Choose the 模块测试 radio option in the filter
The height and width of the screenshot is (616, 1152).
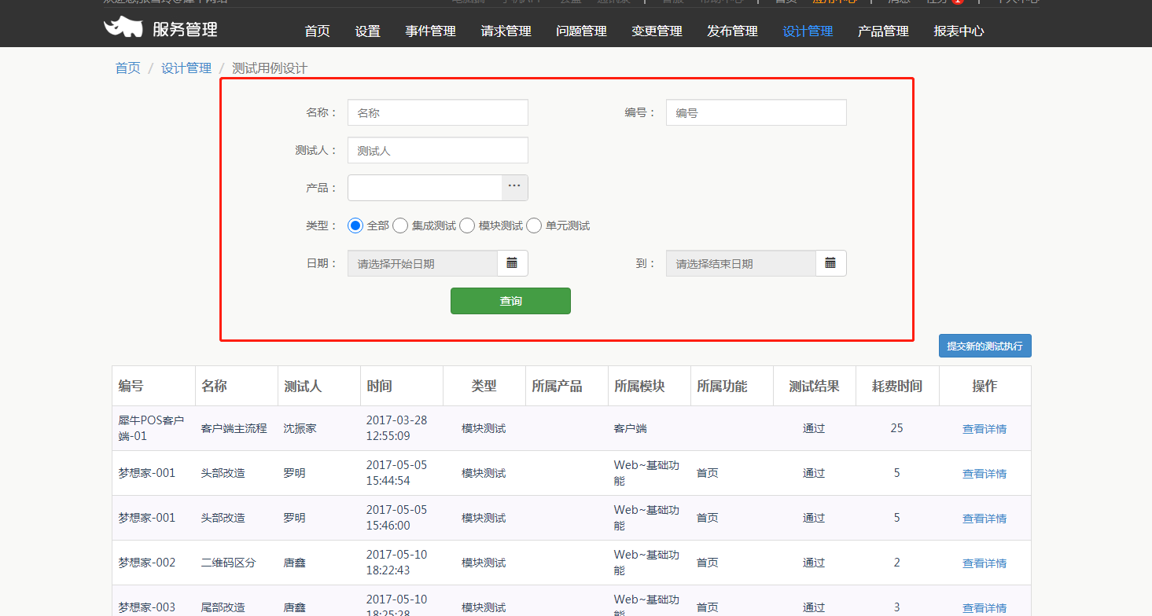467,225
